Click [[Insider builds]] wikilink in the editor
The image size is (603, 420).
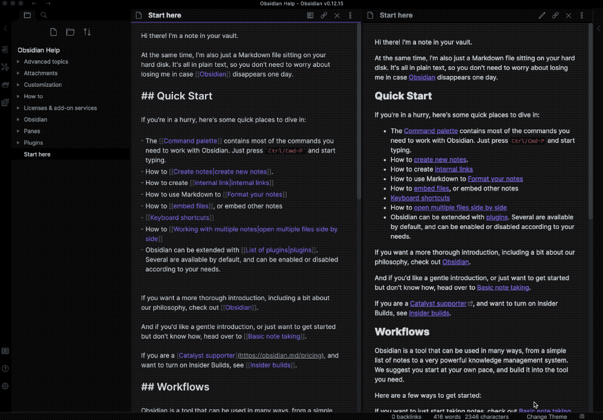pos(270,365)
